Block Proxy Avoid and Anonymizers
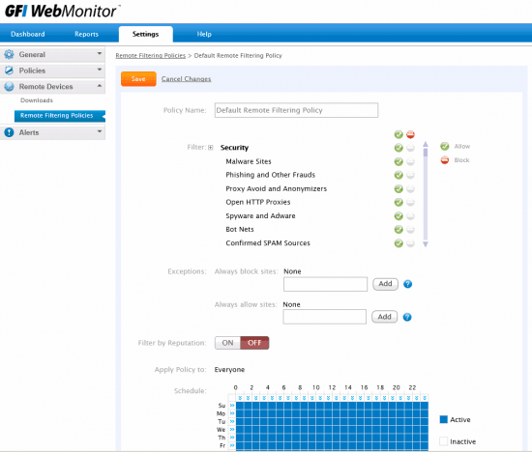 (410, 188)
